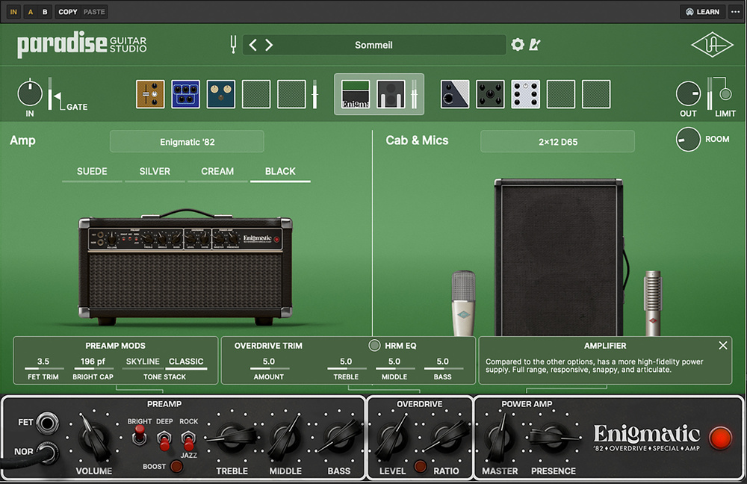Open the 2×12 D65 cabinet selector
The height and width of the screenshot is (484, 747).
(x=557, y=141)
